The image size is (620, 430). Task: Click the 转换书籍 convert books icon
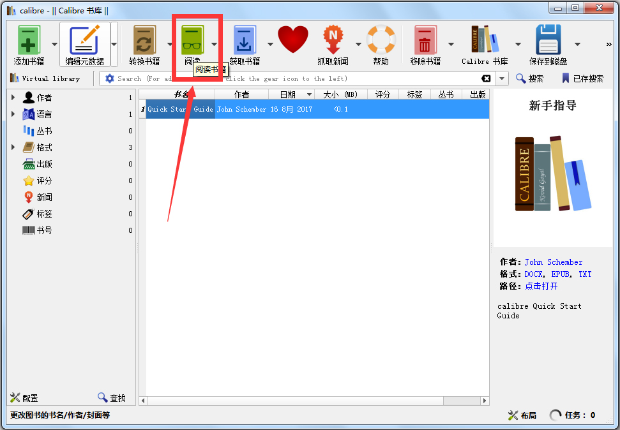tap(144, 40)
